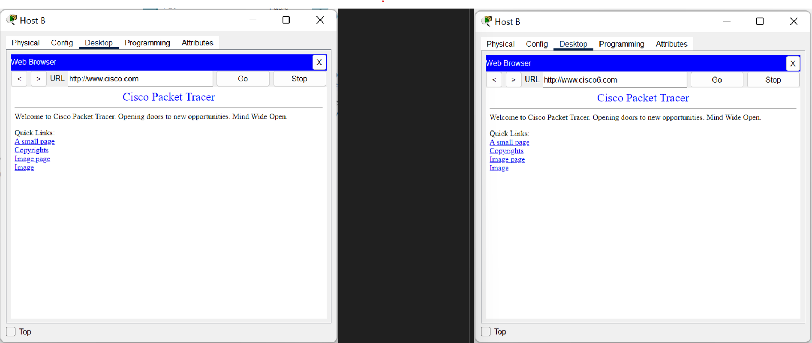Open 'Image page' link in left window
This screenshot has width=812, height=343.
point(33,159)
